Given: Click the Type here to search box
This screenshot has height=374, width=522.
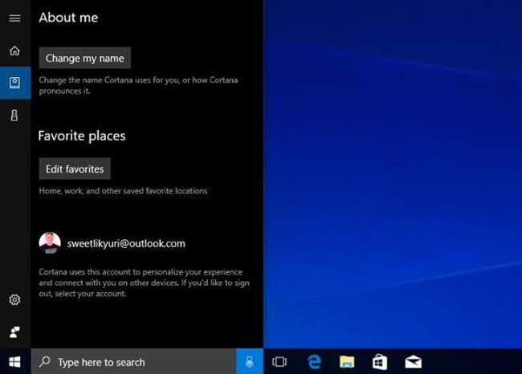Looking at the screenshot, I should tap(133, 362).
